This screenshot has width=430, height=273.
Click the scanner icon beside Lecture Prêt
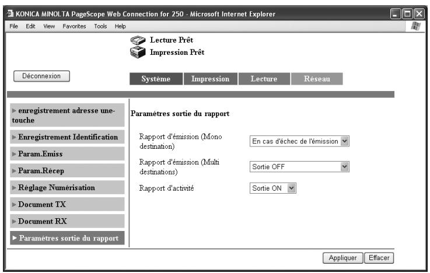tap(138, 41)
